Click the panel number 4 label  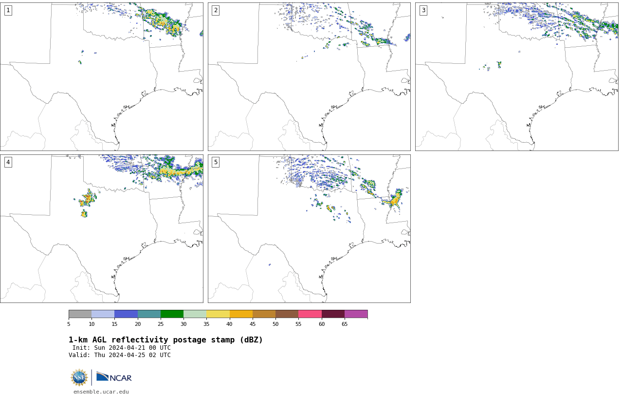pyautogui.click(x=8, y=162)
